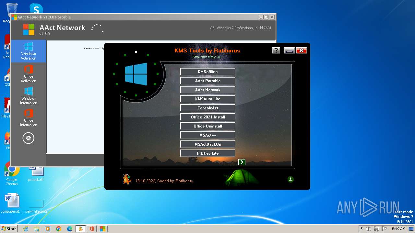Select sawmake.png desktop file
This screenshot has height=233, width=415.
click(36, 206)
